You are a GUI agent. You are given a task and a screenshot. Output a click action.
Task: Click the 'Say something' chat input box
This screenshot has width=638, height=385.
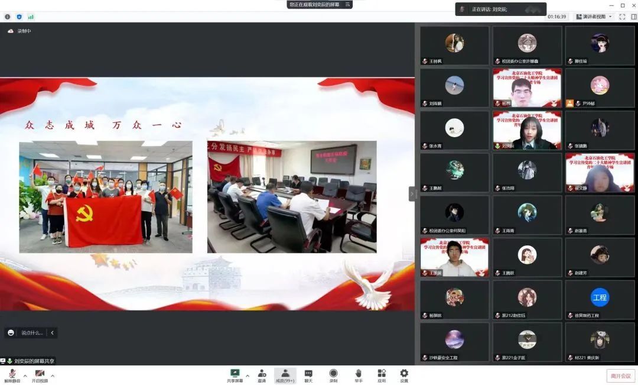pyautogui.click(x=32, y=333)
